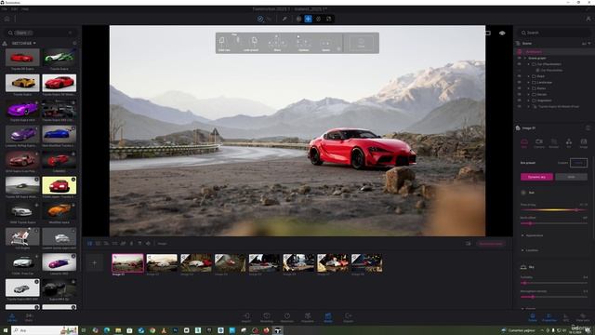Toggle visibility of Toyota Supra scene item

(x=519, y=107)
